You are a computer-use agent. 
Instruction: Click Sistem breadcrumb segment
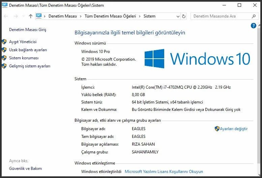[x=149, y=16]
